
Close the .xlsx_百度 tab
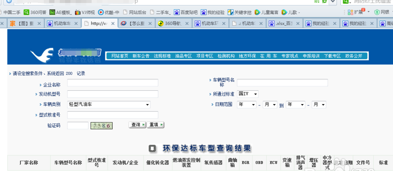[x=298, y=24]
